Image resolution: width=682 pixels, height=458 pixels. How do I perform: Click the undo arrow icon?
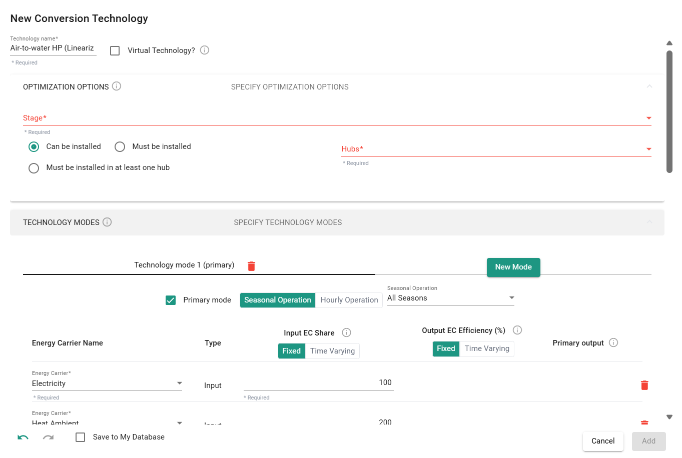click(23, 437)
